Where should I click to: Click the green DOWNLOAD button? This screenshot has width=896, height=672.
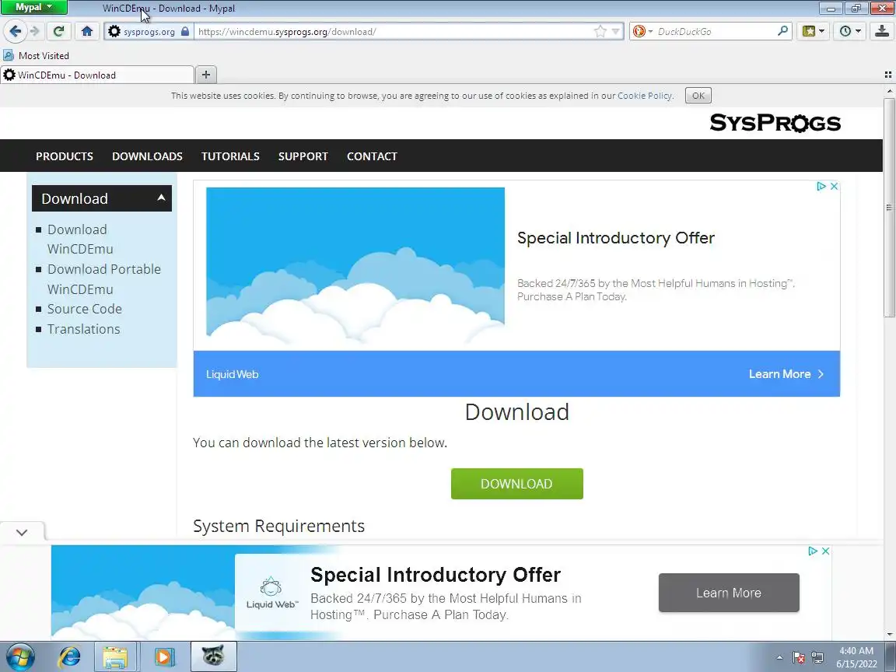[x=516, y=484]
